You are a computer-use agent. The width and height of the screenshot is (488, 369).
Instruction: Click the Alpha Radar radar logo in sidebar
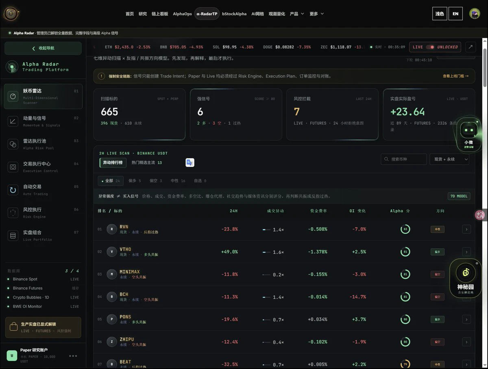[12, 67]
